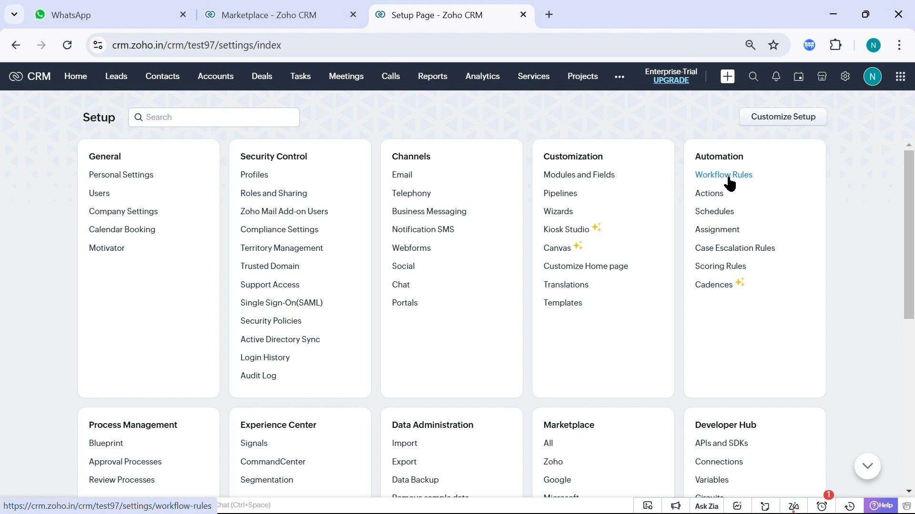Click the browser bookmark star icon
This screenshot has width=915, height=514.
773,45
